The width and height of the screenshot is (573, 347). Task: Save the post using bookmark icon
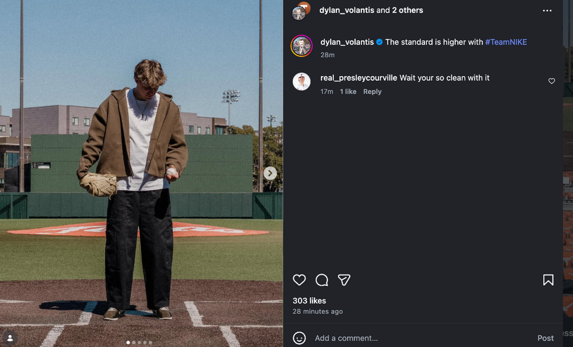(x=548, y=280)
